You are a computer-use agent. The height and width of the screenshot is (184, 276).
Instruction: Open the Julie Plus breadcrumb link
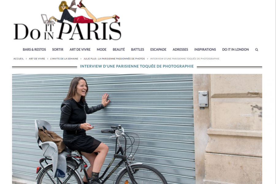[114, 59]
